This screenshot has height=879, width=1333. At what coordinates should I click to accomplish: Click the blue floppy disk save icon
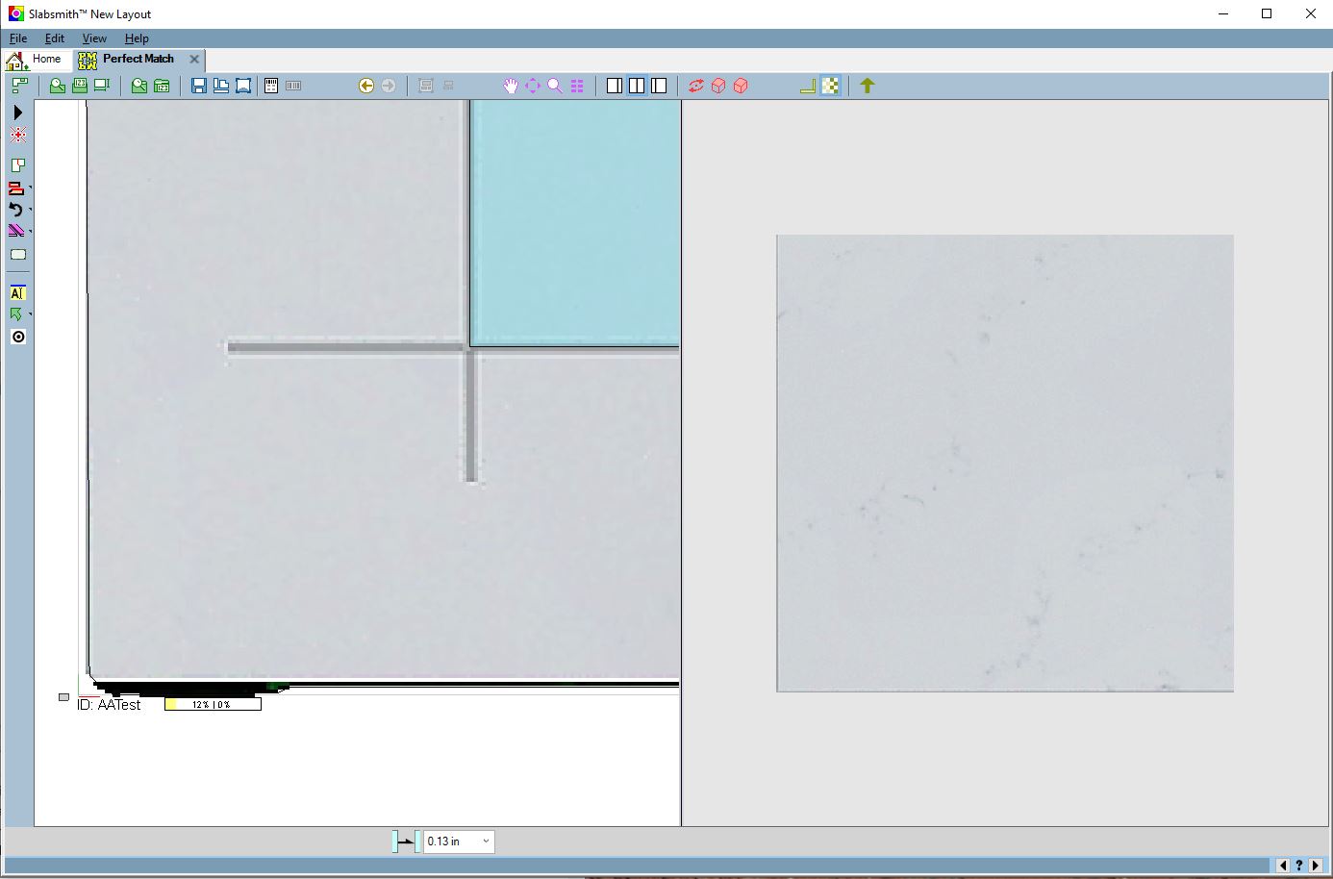coord(199,86)
